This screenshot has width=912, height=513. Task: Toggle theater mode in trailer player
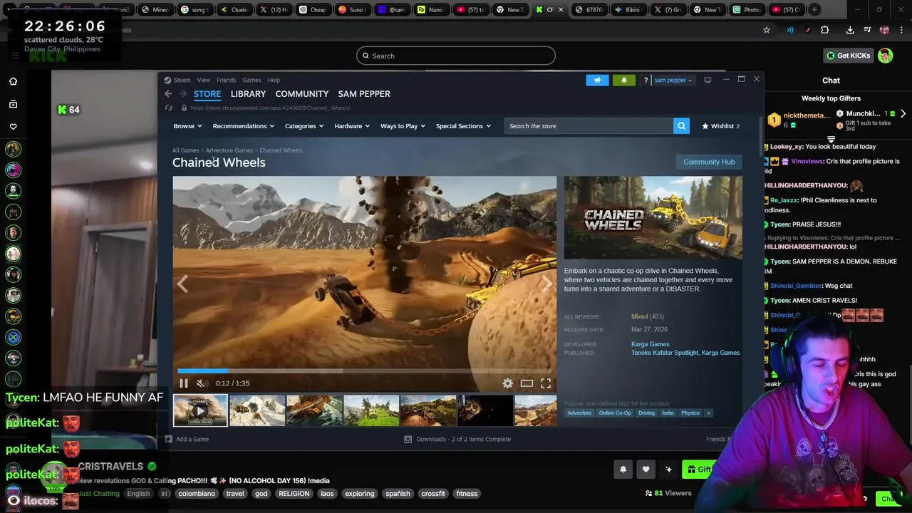[x=527, y=383]
